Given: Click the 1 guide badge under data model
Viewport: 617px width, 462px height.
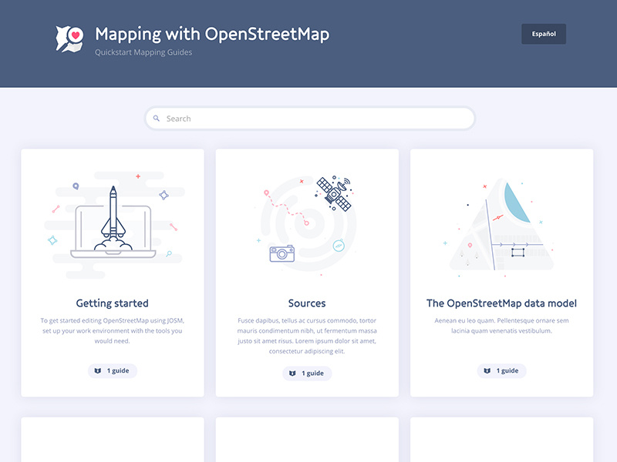Looking at the screenshot, I should 502,371.
